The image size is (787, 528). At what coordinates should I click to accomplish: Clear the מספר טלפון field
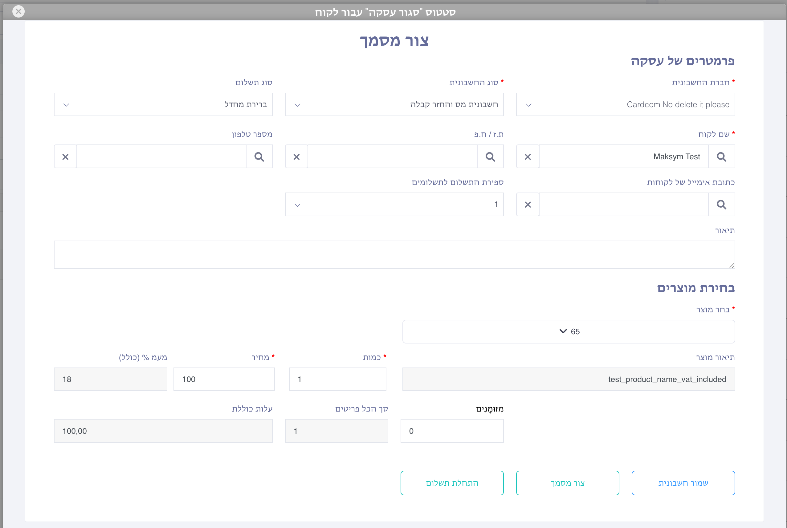pos(65,156)
